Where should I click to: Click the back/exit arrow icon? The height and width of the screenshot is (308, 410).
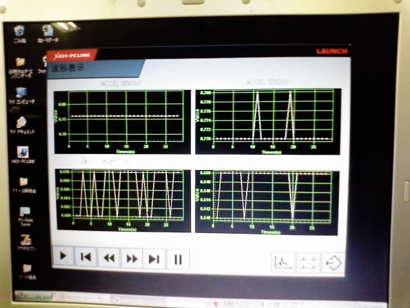click(x=332, y=262)
